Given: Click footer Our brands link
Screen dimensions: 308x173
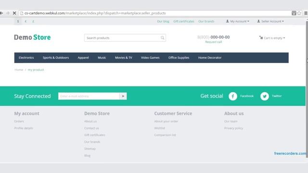Looking at the screenshot, I should pyautogui.click(x=92, y=142).
